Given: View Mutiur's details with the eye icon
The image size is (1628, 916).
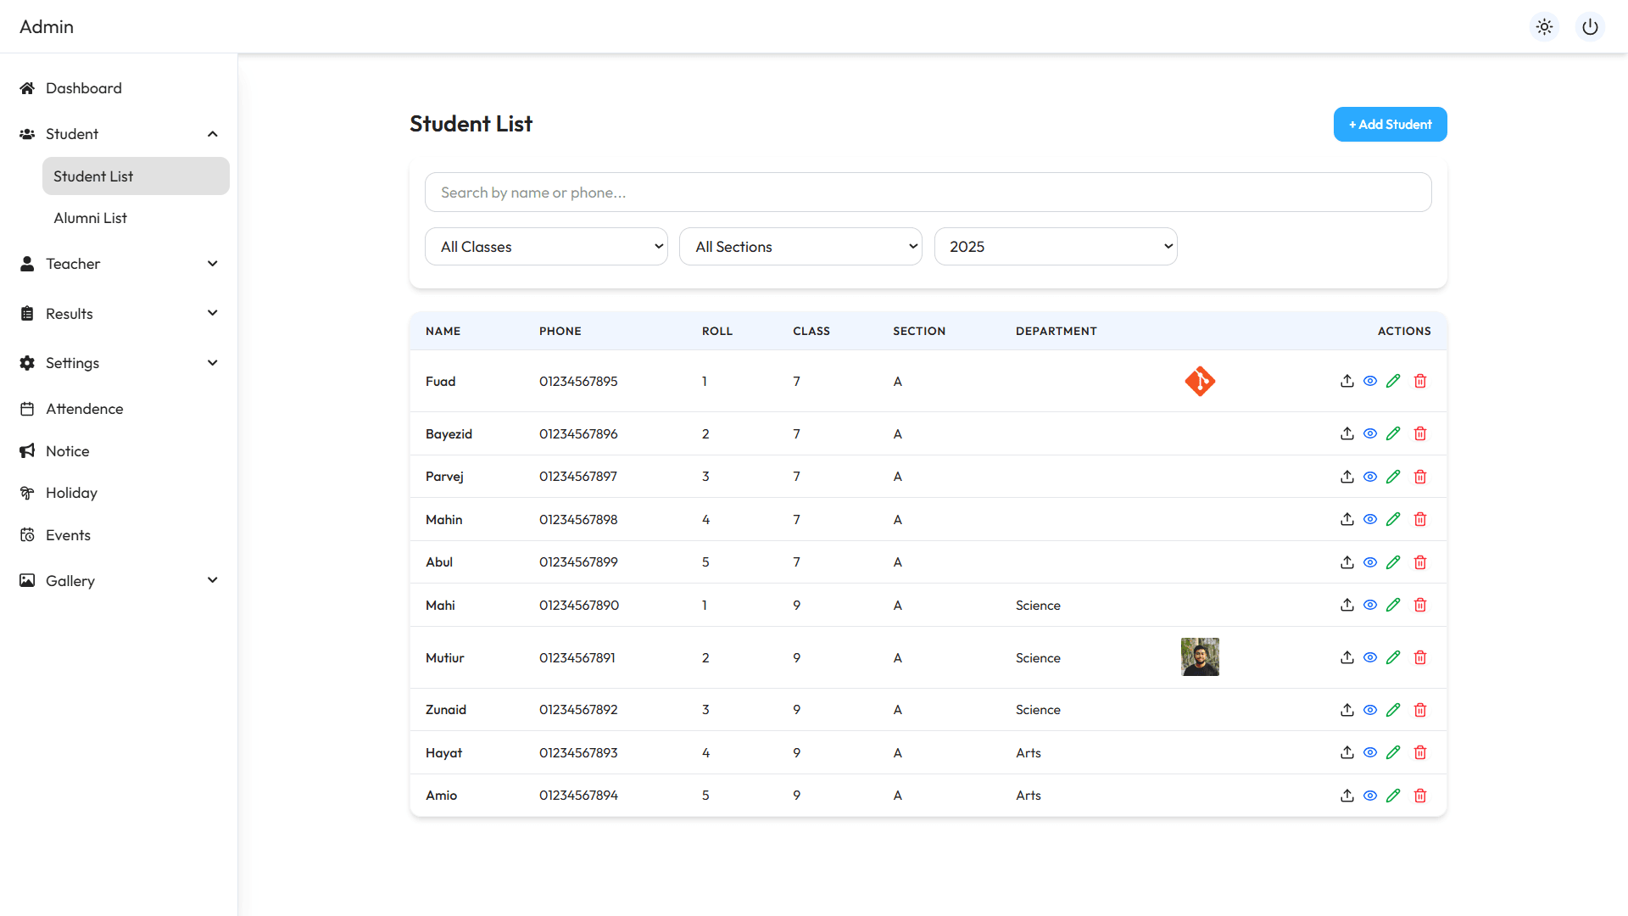Looking at the screenshot, I should click(x=1370, y=657).
